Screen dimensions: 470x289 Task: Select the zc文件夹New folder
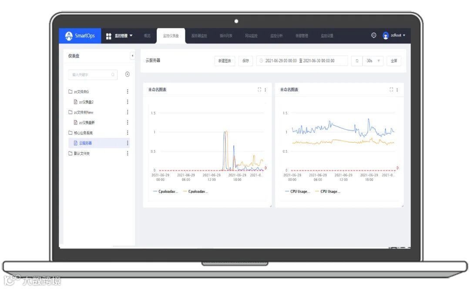84,112
